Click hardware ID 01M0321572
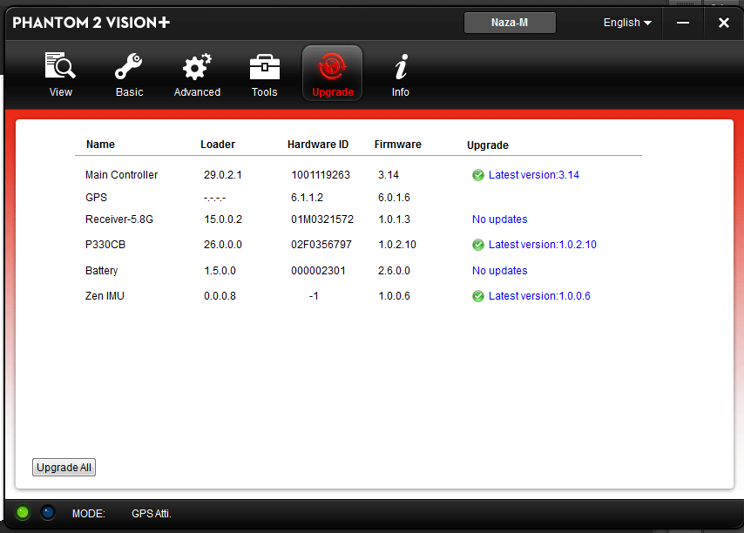This screenshot has width=744, height=533. coord(322,219)
